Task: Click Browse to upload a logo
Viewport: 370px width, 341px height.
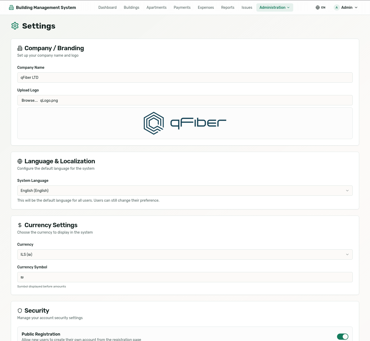Action: (30, 100)
